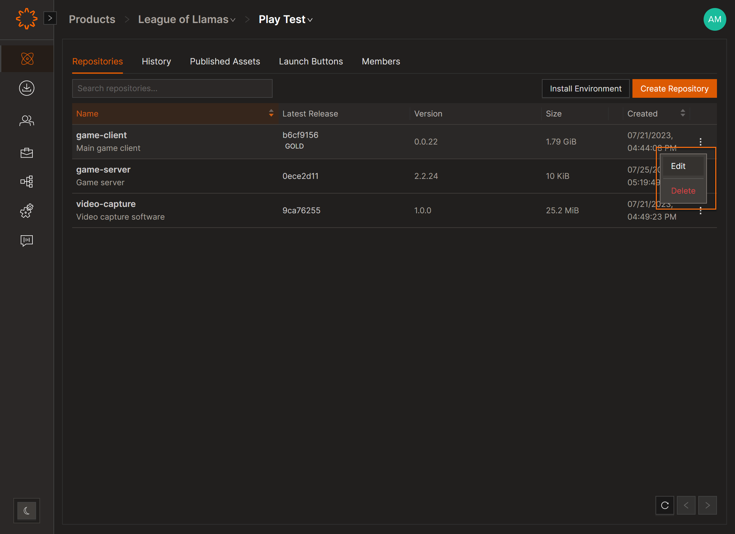
Task: Click the refresh icon at bottom right
Action: (665, 505)
